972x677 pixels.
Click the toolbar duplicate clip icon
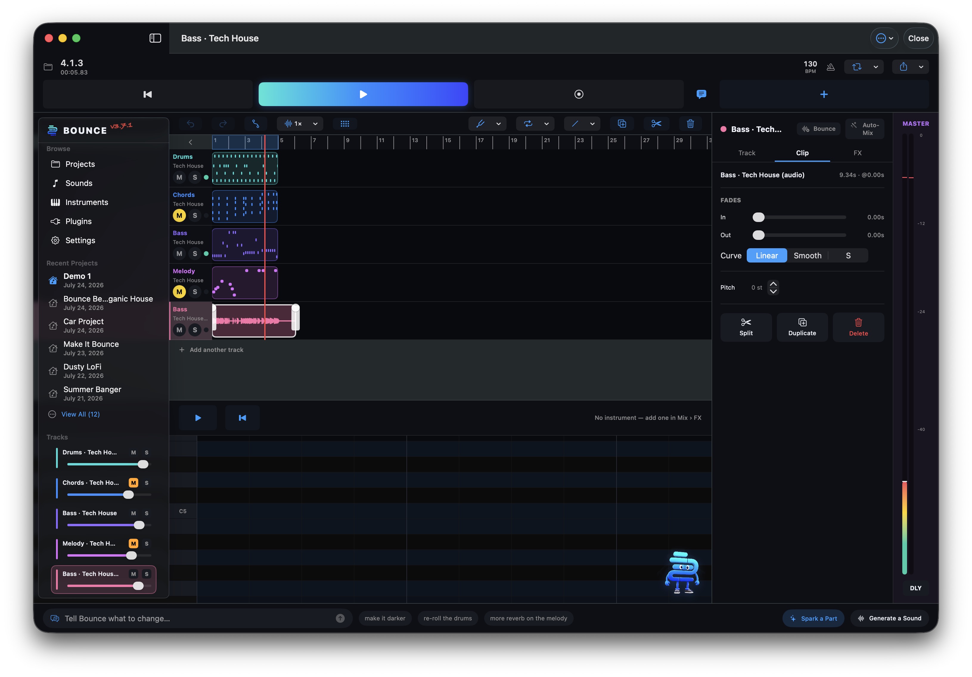622,124
